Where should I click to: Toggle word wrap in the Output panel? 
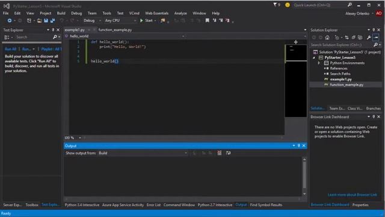pyautogui.click(x=228, y=153)
